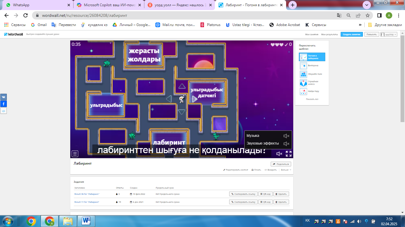Click the Печать link

pos(256,170)
